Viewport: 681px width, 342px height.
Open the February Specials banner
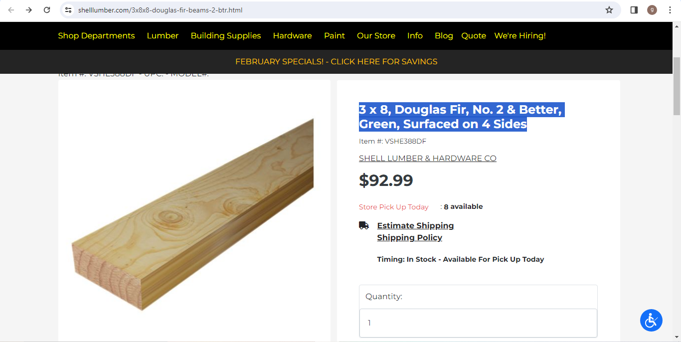pos(336,61)
